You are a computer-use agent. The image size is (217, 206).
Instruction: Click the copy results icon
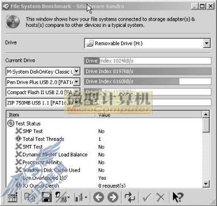coord(30,197)
